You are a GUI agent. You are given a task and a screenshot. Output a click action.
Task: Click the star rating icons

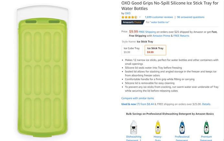pyautogui.click(x=129, y=17)
